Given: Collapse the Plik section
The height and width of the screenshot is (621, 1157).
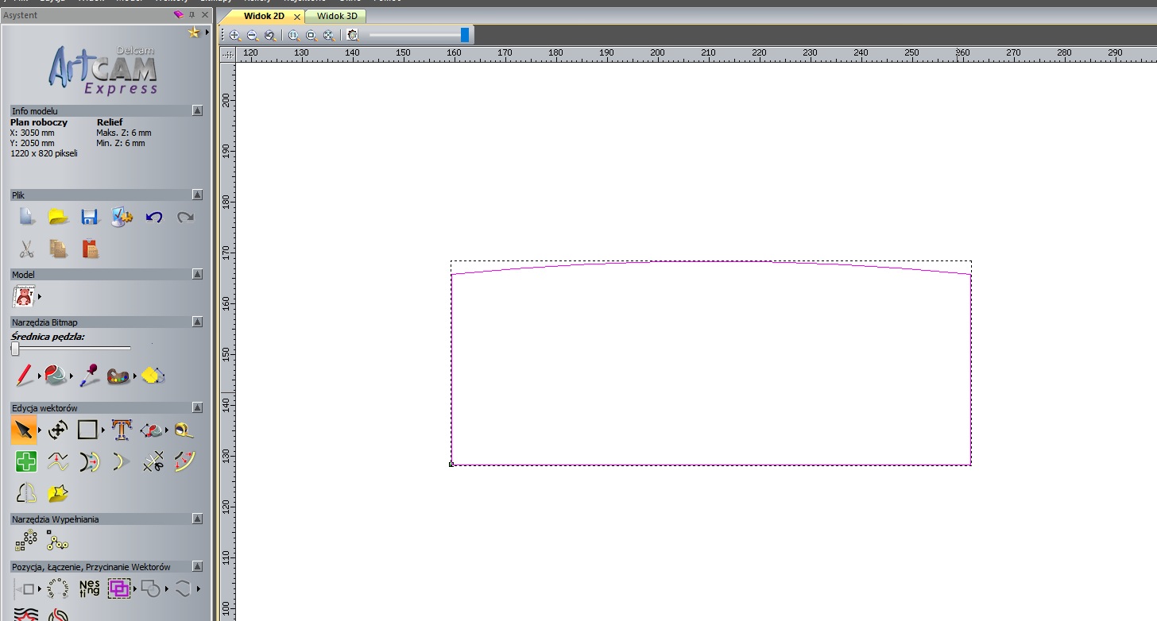Looking at the screenshot, I should [197, 195].
